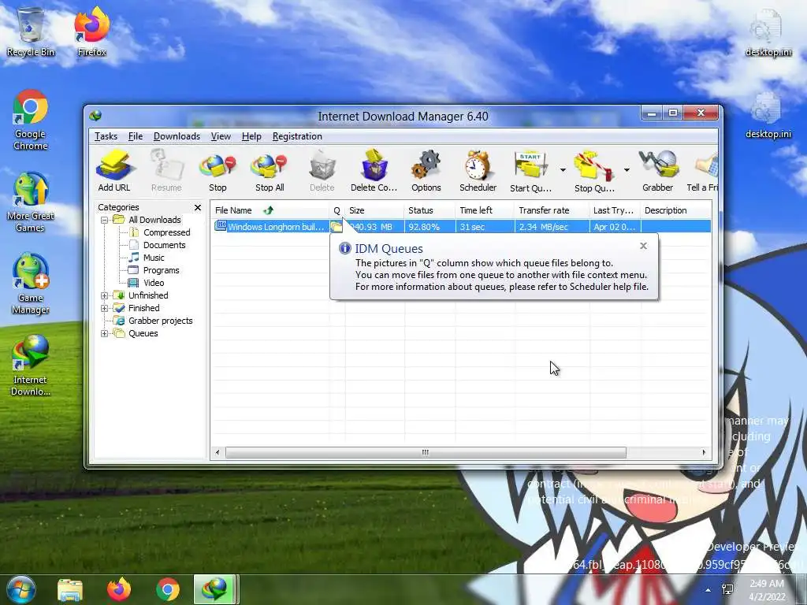
Task: Click the Add URL toolbar icon
Action: coord(114,171)
